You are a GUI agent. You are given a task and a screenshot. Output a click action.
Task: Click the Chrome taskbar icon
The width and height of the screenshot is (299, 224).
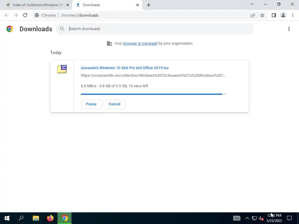point(65,218)
